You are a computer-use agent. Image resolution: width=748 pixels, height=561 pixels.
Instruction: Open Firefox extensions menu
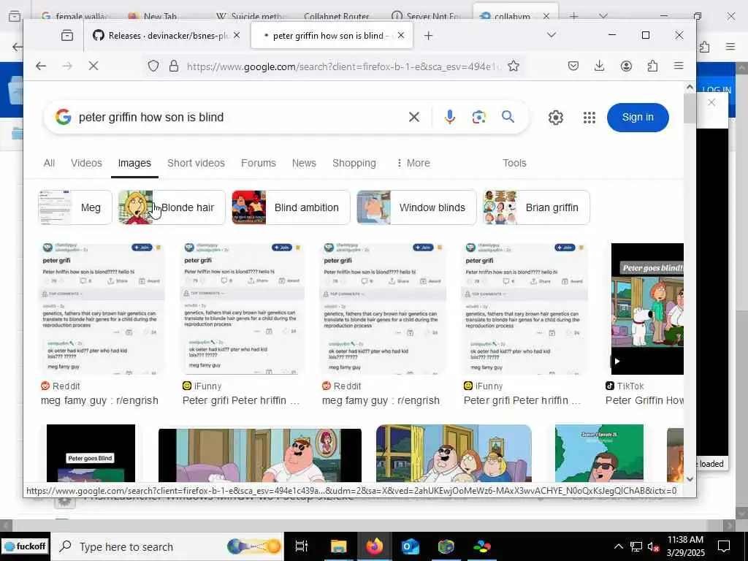652,66
